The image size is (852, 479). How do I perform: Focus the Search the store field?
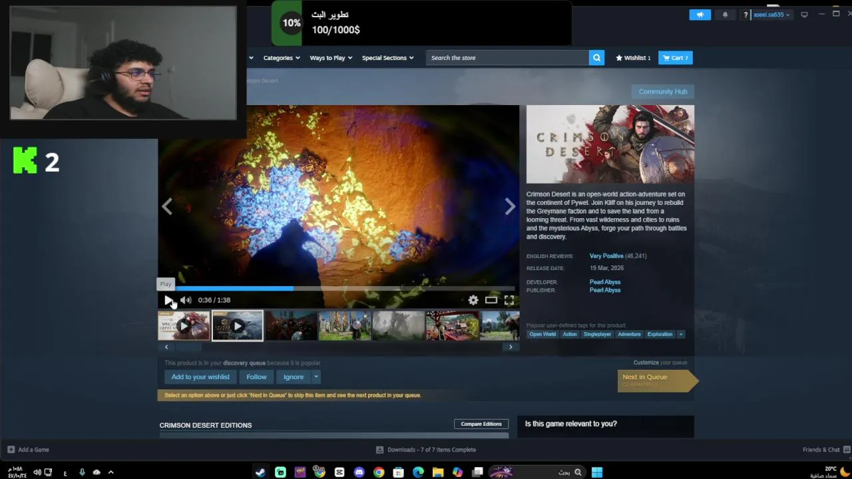507,58
